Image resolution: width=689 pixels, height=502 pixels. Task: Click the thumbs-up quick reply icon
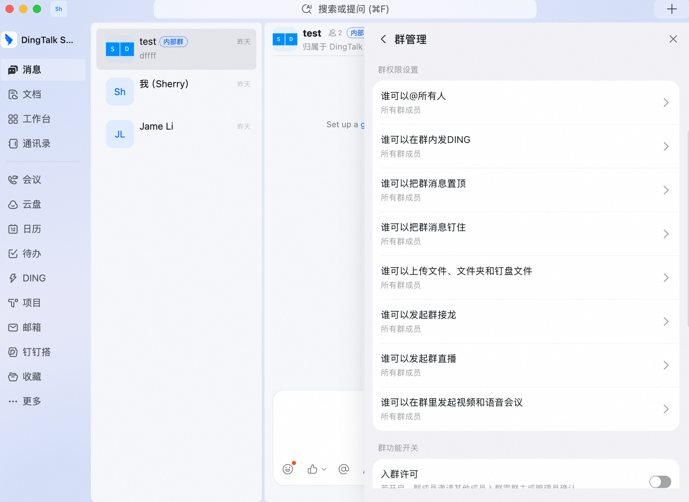312,469
